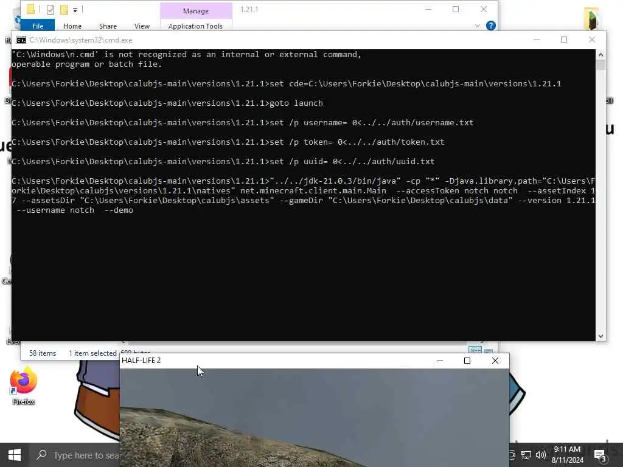Click the '58 items' status bar text
The height and width of the screenshot is (467, 623).
pyautogui.click(x=43, y=353)
